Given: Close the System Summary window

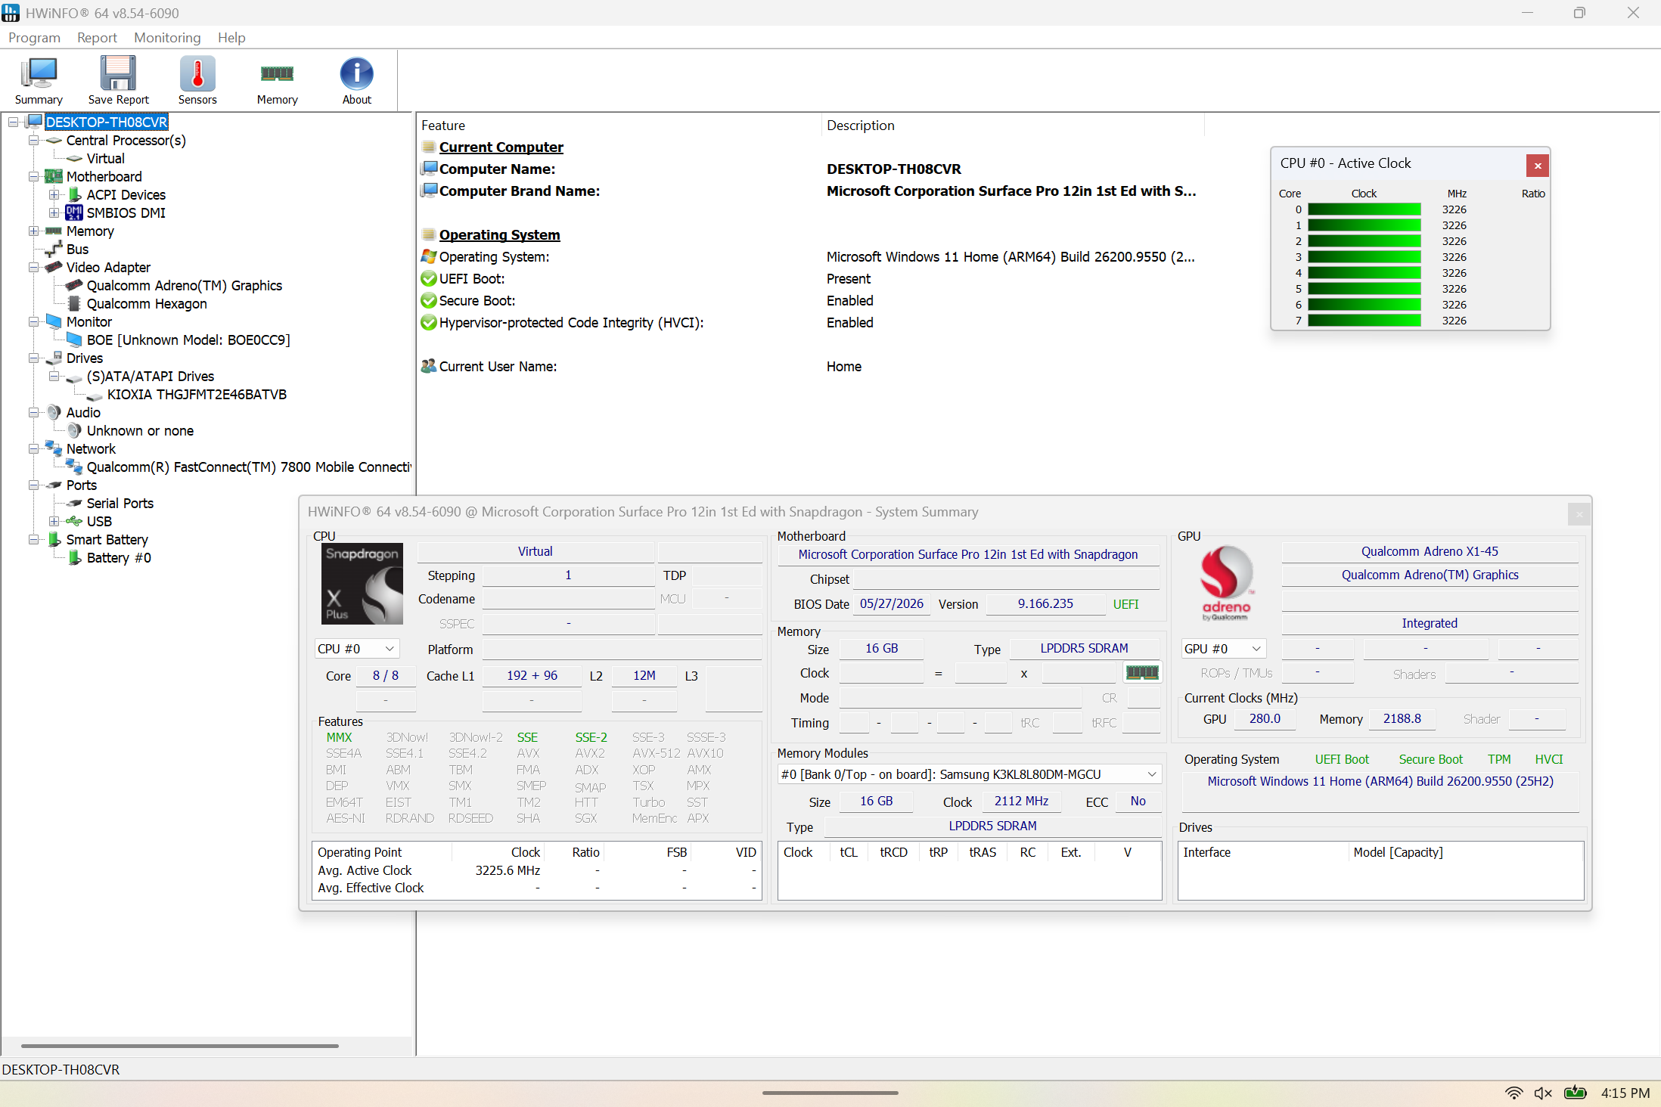Looking at the screenshot, I should [x=1579, y=514].
